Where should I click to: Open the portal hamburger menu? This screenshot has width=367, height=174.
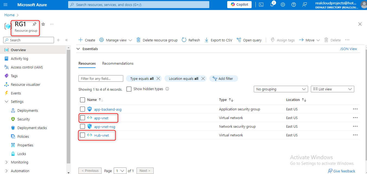click(5, 5)
